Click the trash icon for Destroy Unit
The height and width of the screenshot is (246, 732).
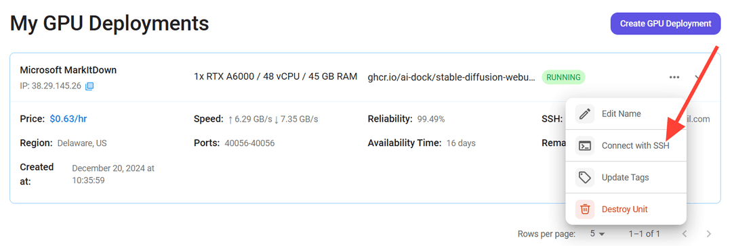click(584, 210)
